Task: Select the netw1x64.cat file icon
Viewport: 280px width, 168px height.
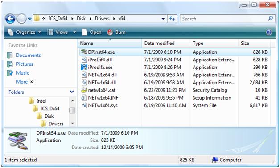Action: point(84,90)
